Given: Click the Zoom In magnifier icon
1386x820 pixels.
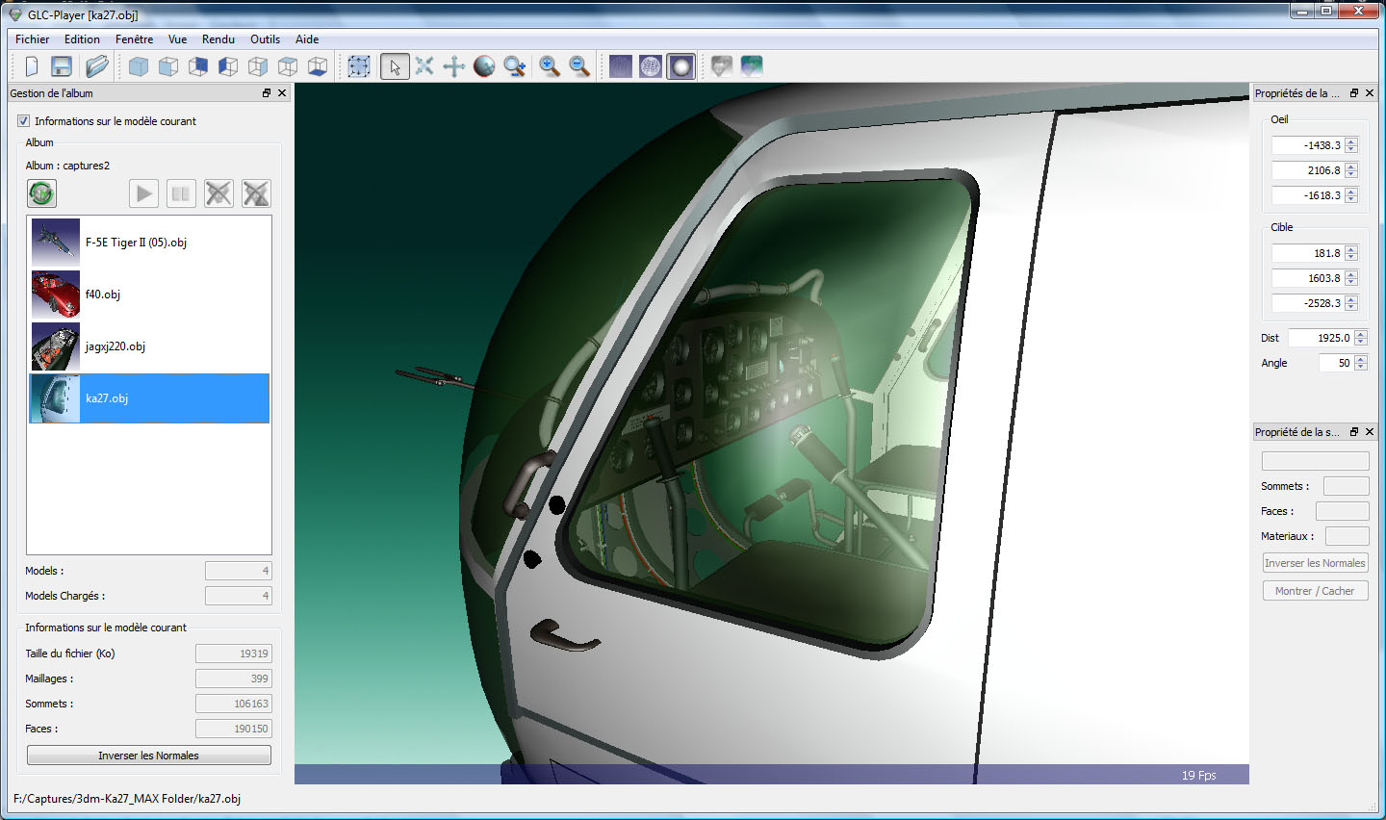Looking at the screenshot, I should [550, 66].
